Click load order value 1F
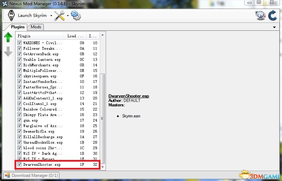Image resolution: width=282 pixels, height=181 pixels. (x=82, y=164)
